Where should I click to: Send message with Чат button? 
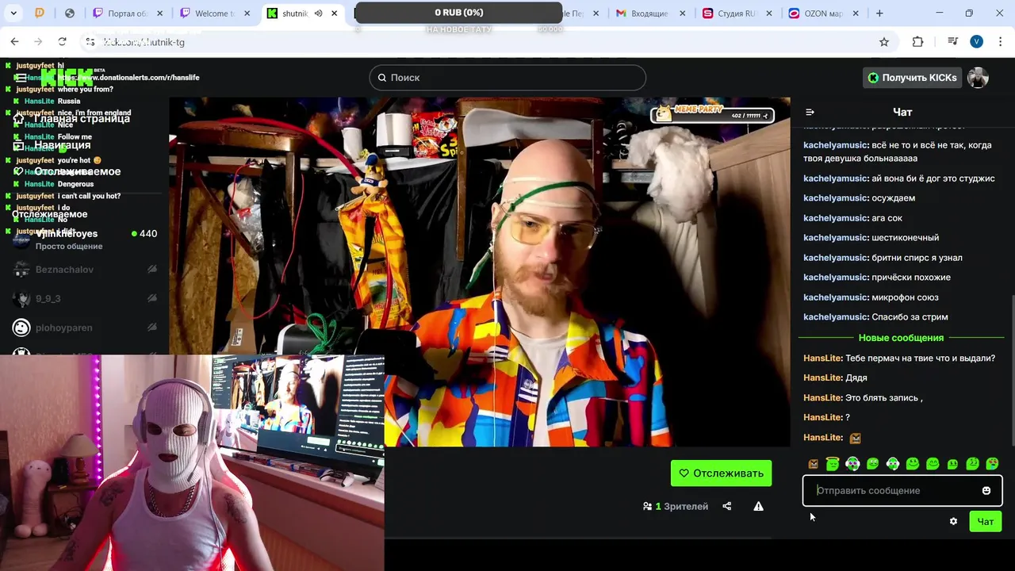986,521
